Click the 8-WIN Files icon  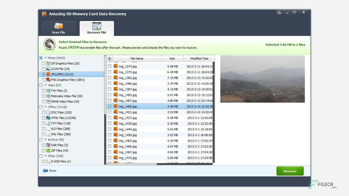[x=48, y=161]
